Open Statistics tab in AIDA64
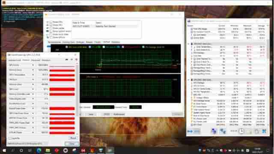The width and height of the screenshot is (274, 154). pyautogui.click(x=116, y=42)
